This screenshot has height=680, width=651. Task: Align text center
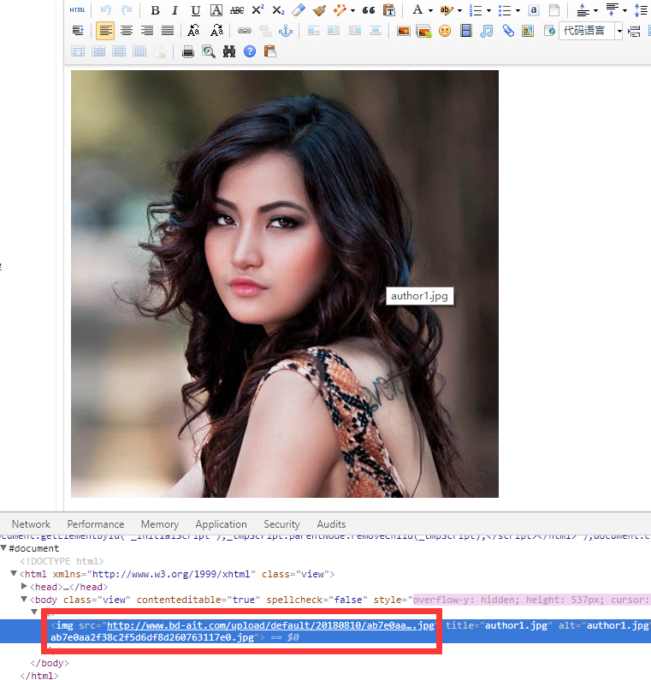click(127, 30)
